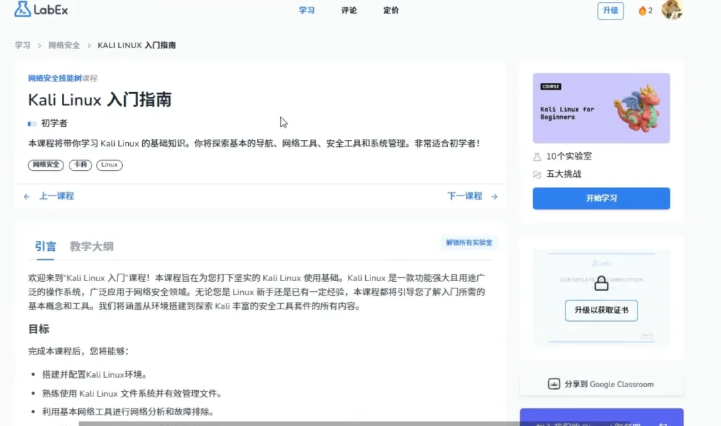Switch to the 引言 tab

[45, 246]
